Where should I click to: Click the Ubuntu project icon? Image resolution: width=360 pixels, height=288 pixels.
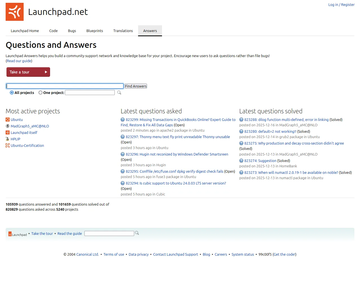point(8,120)
